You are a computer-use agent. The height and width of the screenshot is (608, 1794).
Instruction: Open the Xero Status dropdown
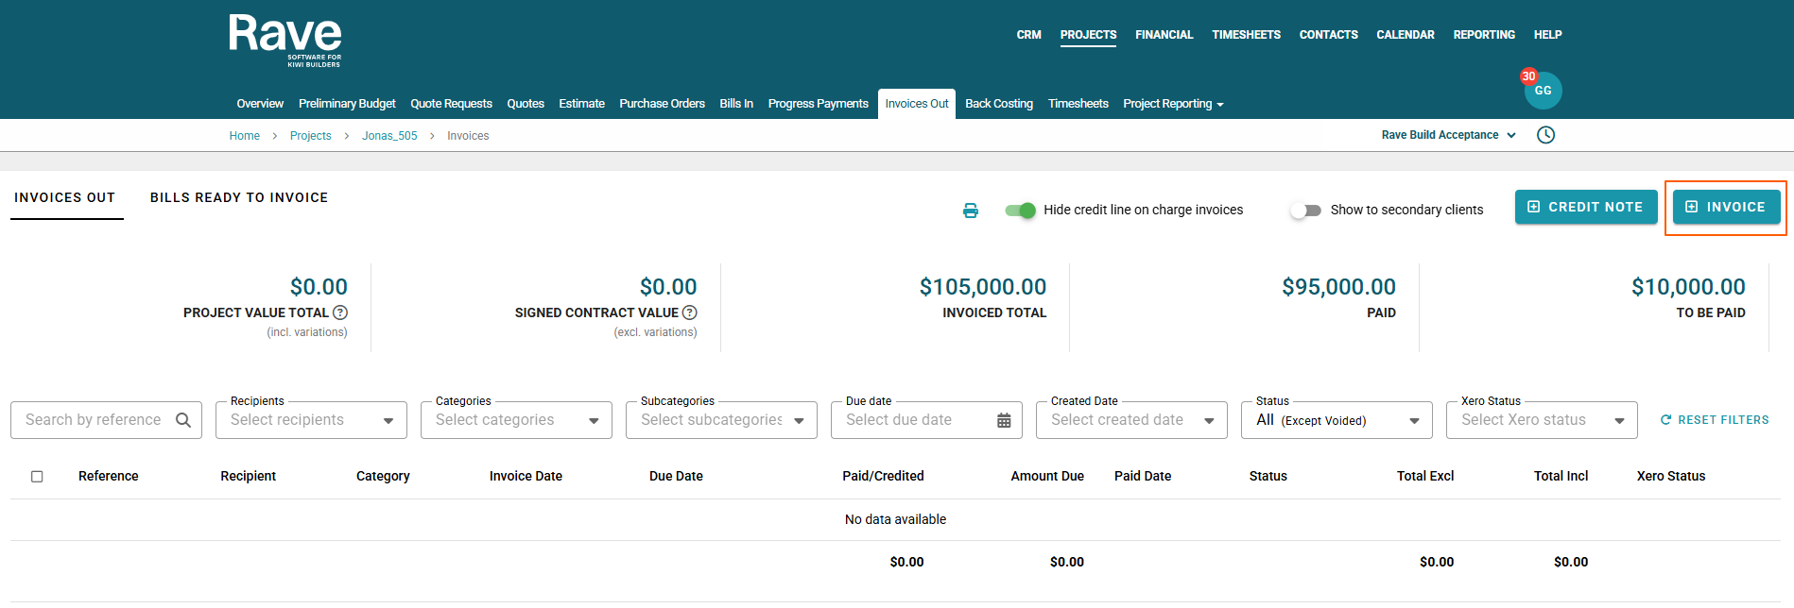pos(1618,421)
